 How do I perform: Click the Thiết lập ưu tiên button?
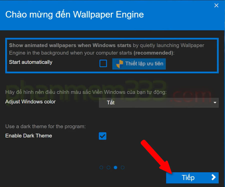(x=139, y=64)
